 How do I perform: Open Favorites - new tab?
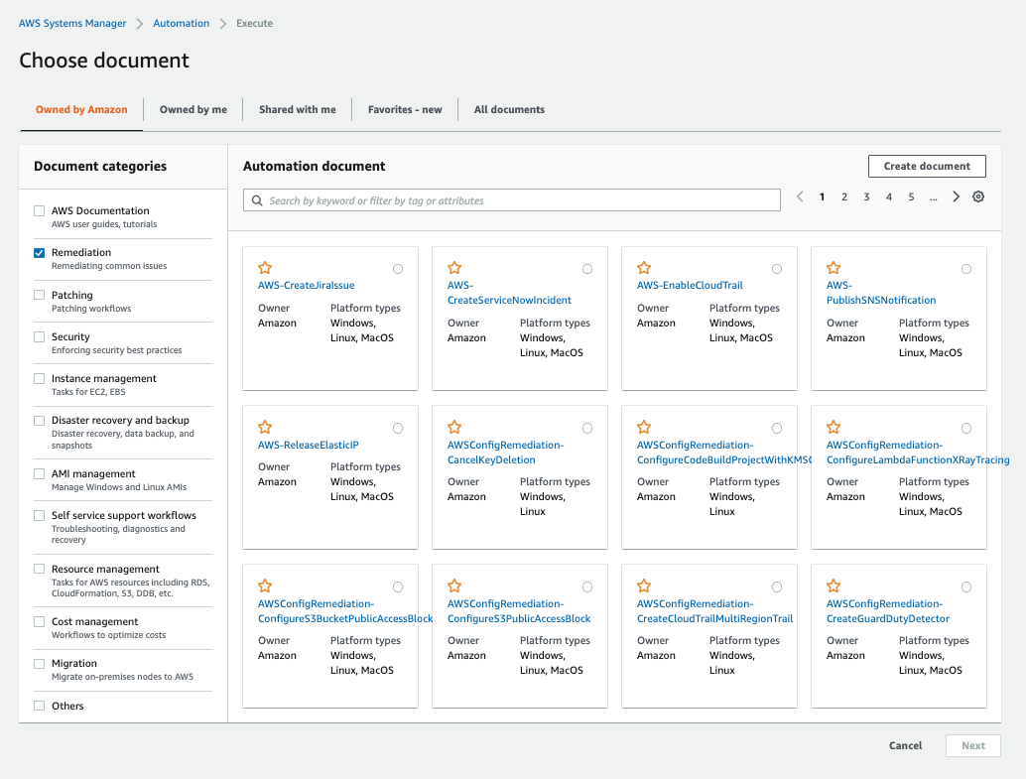point(405,109)
